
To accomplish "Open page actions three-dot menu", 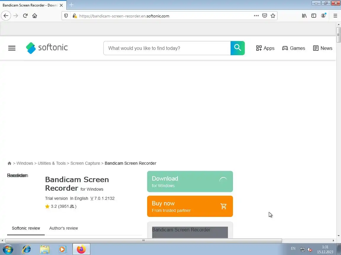I will click(x=256, y=16).
